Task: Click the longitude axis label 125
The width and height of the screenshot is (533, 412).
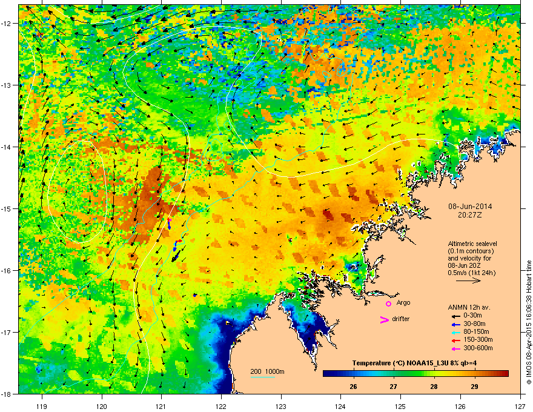Action: [400, 406]
